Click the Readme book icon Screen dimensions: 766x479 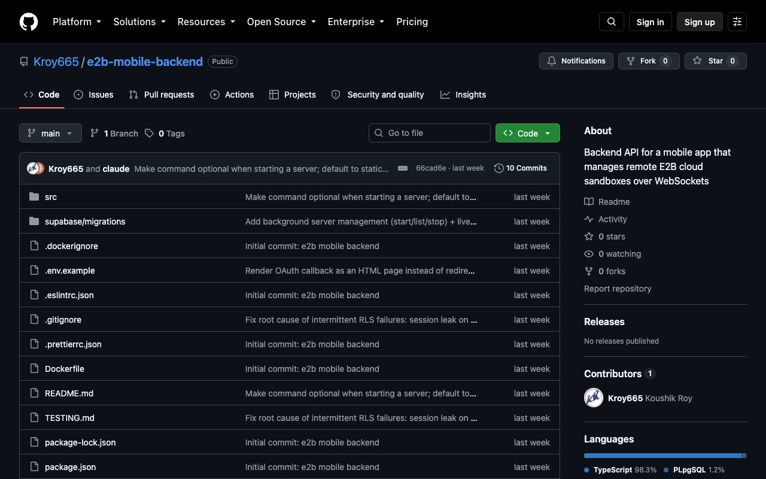point(589,202)
